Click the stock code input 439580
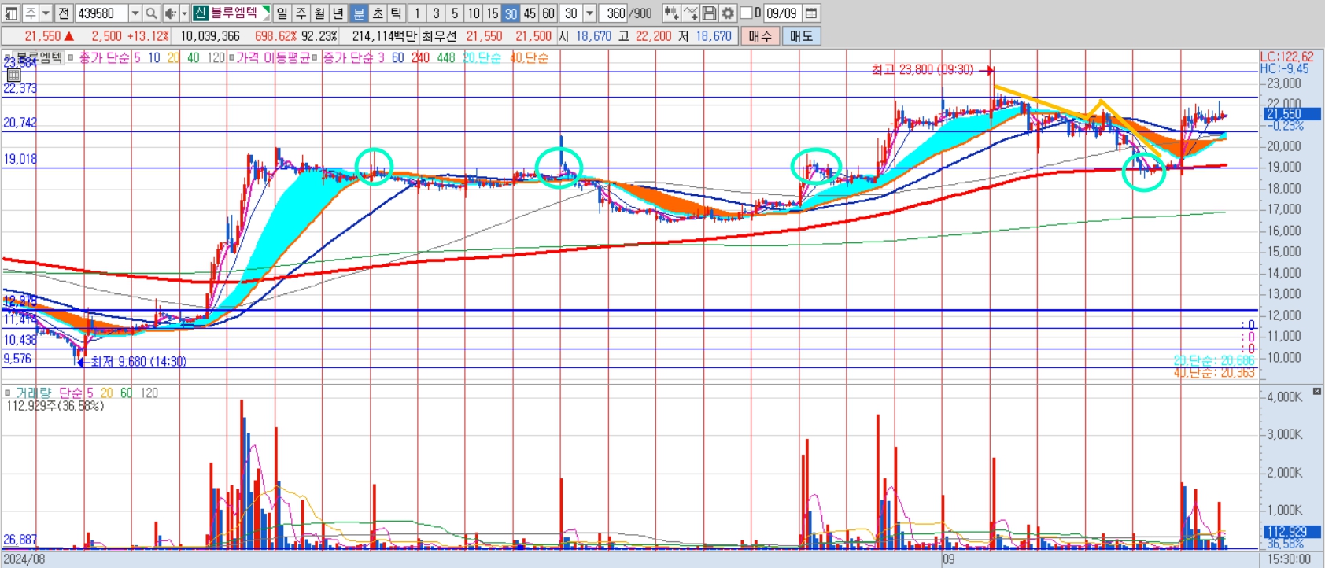The width and height of the screenshot is (1325, 568). 102,13
